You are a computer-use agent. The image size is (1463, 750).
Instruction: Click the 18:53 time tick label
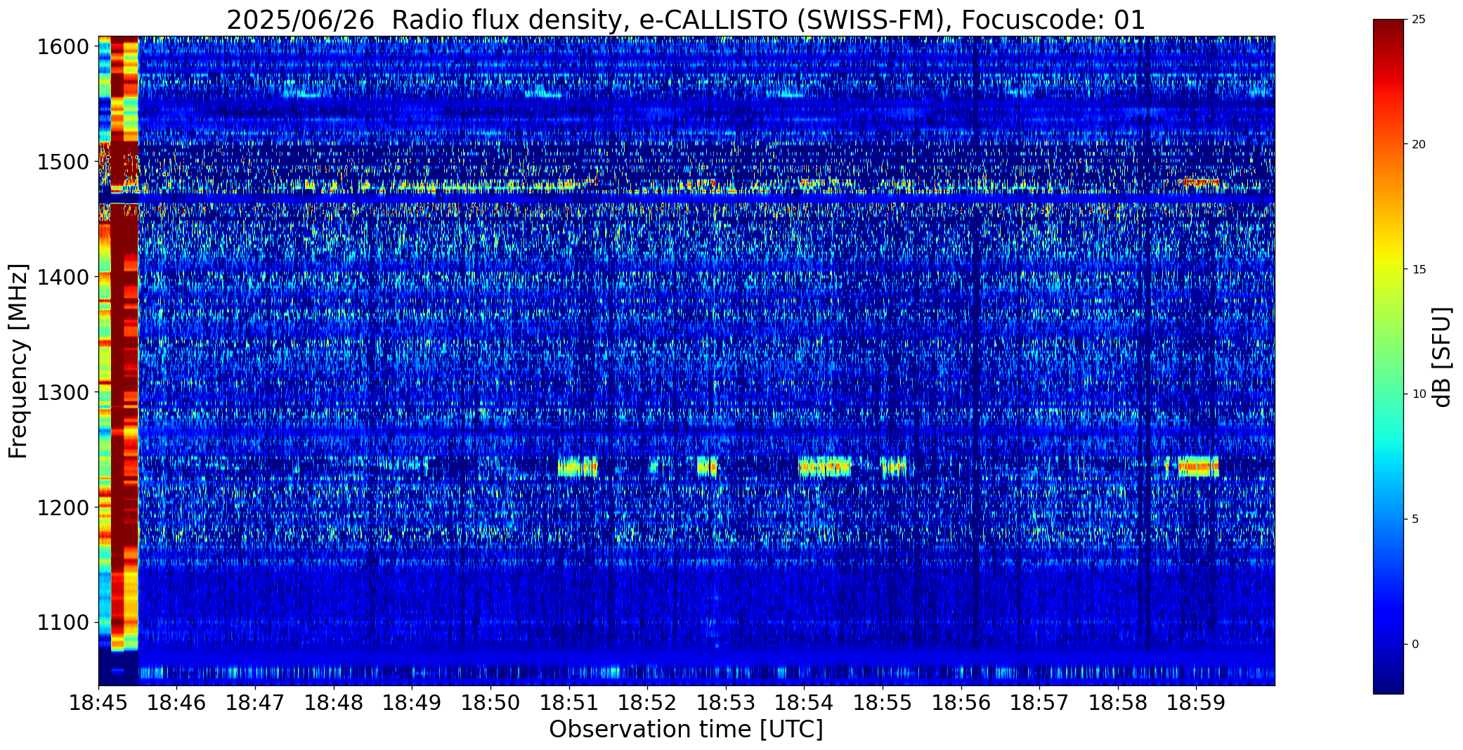tap(726, 703)
